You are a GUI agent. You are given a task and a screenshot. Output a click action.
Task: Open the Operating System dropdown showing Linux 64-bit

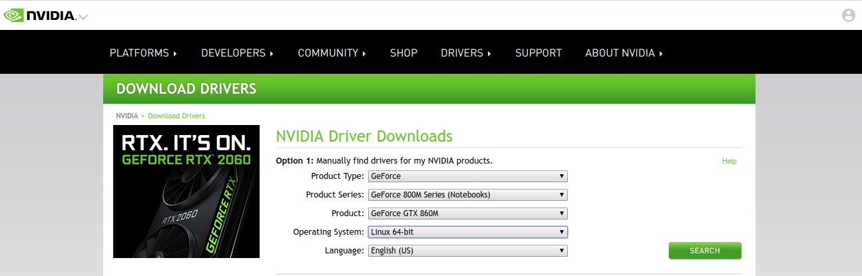468,232
